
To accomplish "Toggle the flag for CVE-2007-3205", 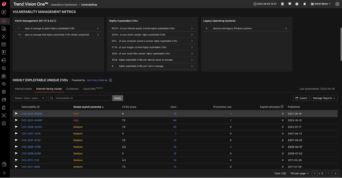I will (x=16, y=134).
